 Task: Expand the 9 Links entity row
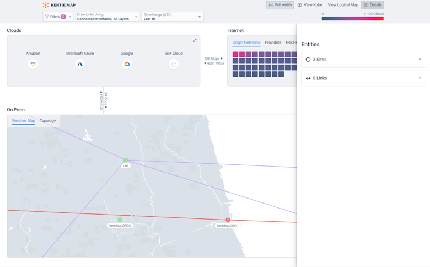coord(364,78)
